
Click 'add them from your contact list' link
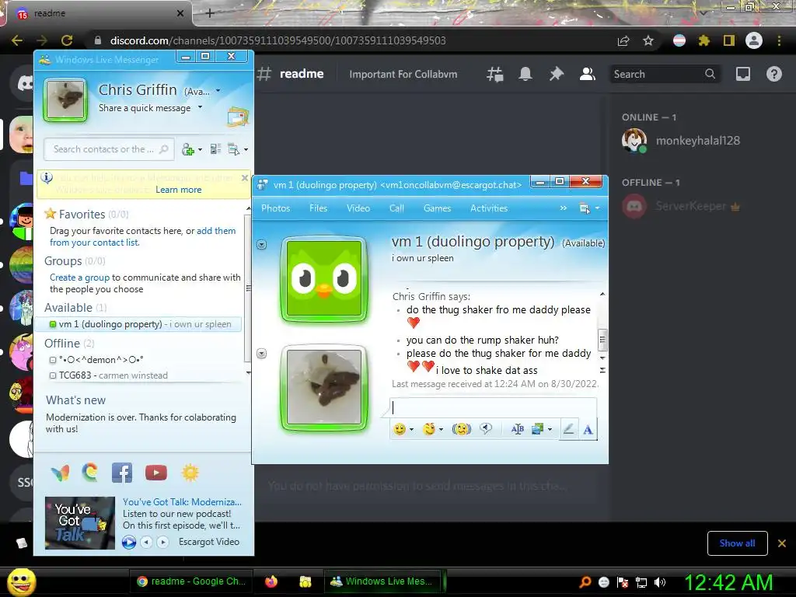click(143, 236)
